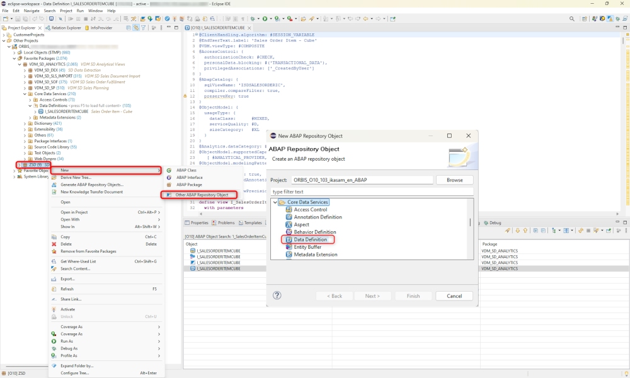
Task: Expand the Web Dynpro (54) node
Action: tap(24, 159)
